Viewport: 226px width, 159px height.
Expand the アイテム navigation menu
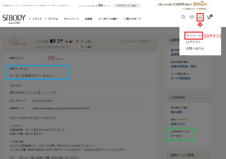point(51,19)
